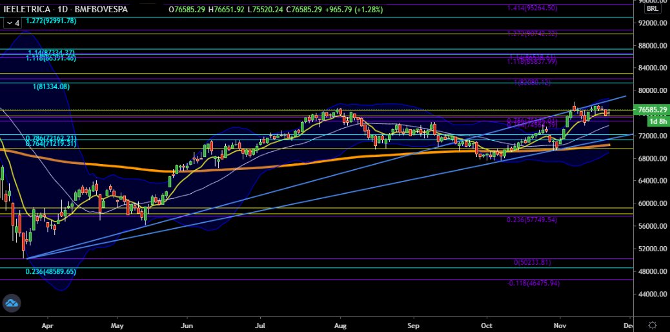Viewport: 670px width, 332px height.
Task: Select the 1.272(92991.78) Fibonacci label
Action: click(51, 21)
